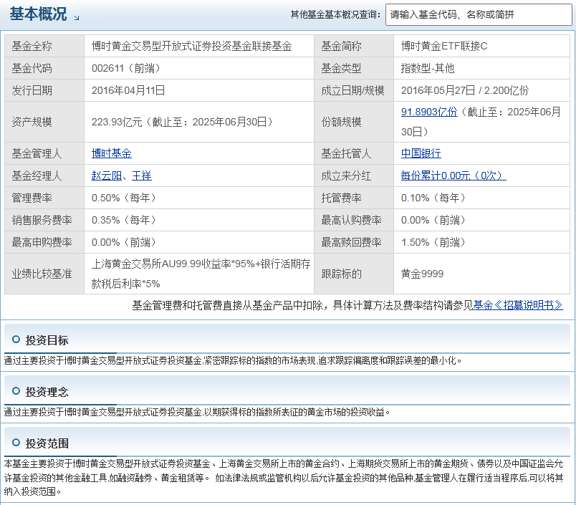Click the 最高赎回费率 column label

click(352, 242)
